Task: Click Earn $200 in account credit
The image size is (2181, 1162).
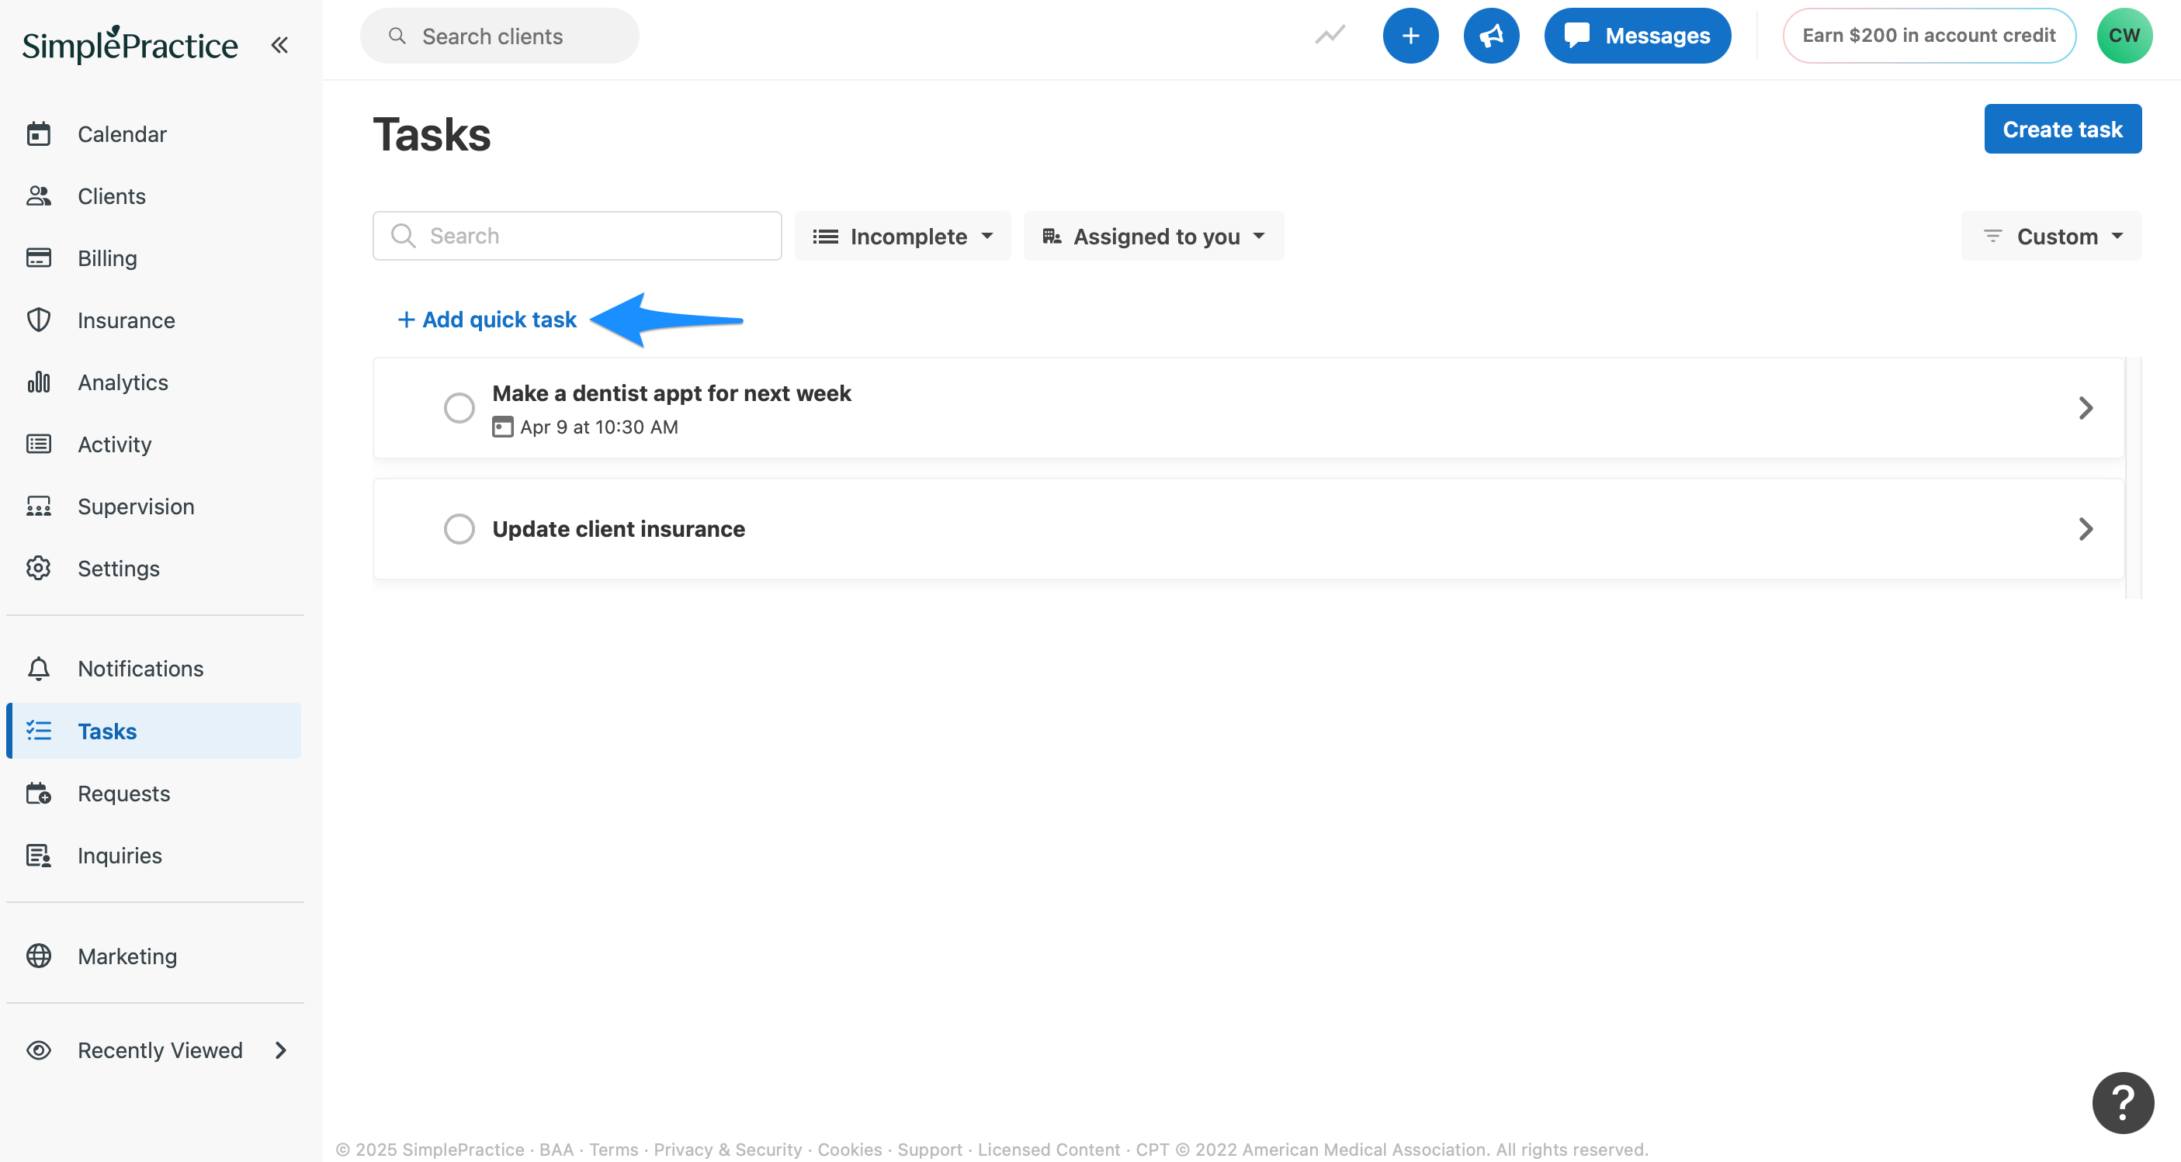Action: [x=1929, y=36]
